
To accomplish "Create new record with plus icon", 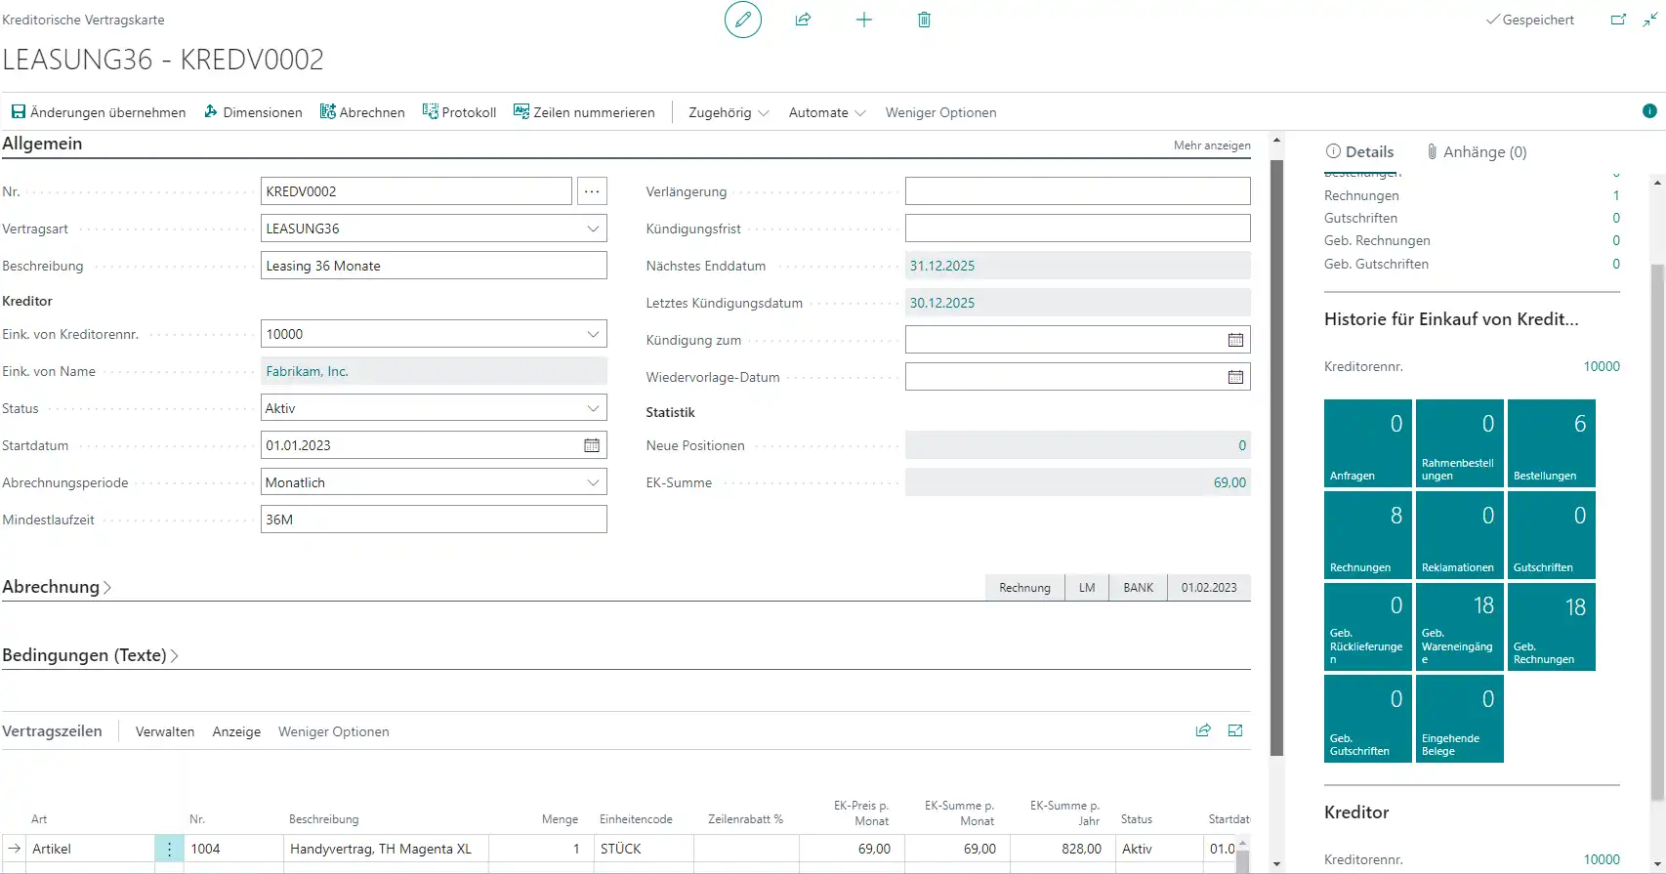I will [x=863, y=20].
